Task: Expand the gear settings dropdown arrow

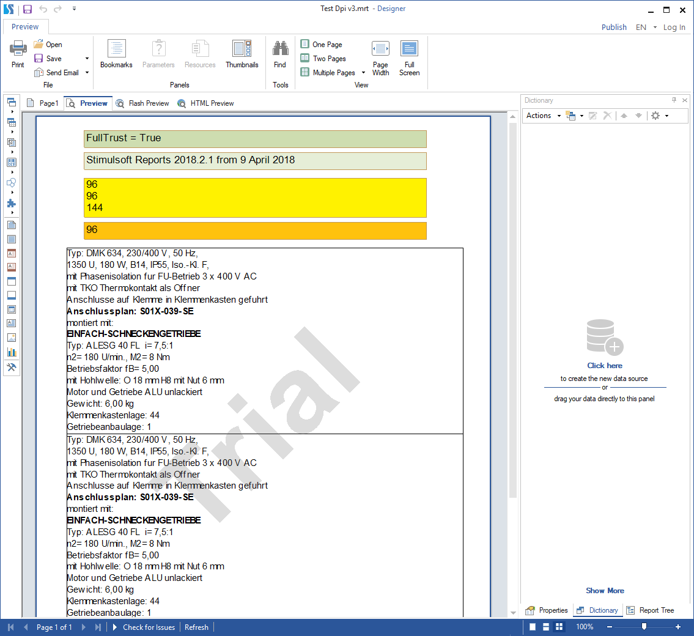Action: pos(666,116)
